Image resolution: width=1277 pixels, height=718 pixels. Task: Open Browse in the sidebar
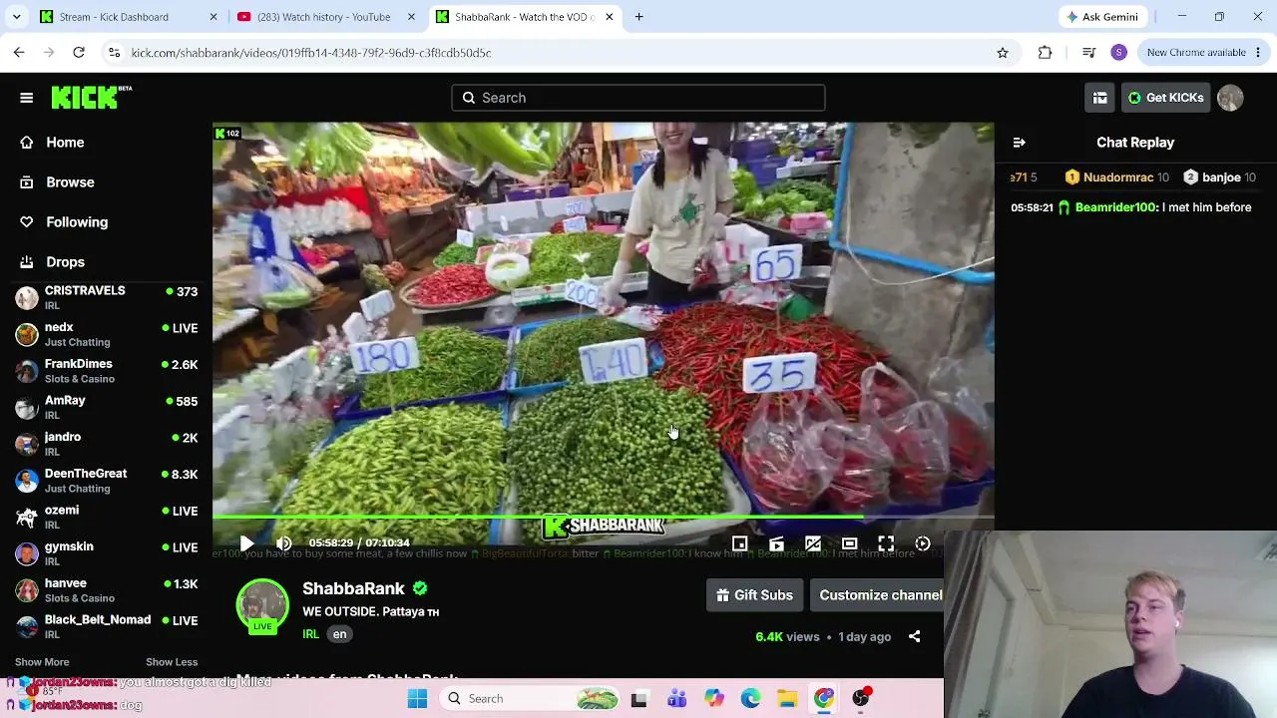(70, 182)
